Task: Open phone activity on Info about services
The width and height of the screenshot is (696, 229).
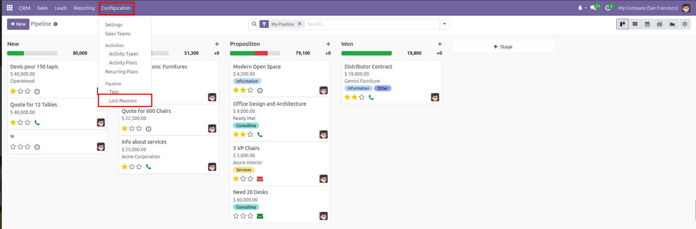Action: (x=148, y=167)
